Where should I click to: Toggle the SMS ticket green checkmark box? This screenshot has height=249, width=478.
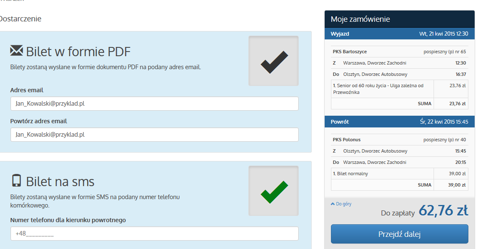(274, 191)
